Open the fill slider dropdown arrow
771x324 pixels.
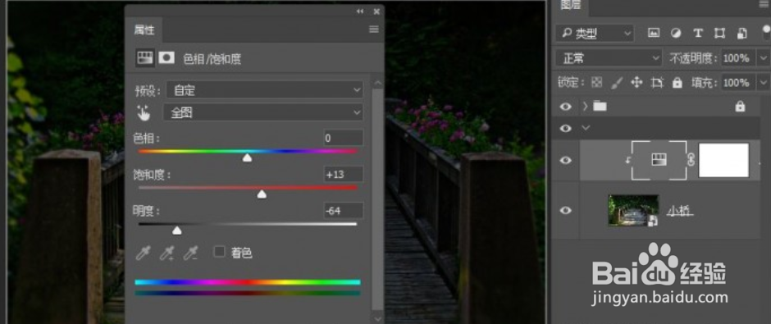coord(763,82)
